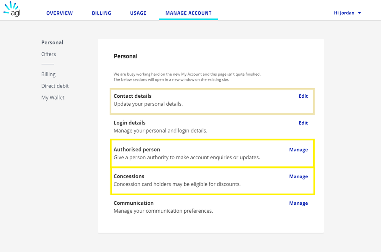The height and width of the screenshot is (252, 381).
Task: Select Offers from the sidebar
Action: click(x=48, y=54)
